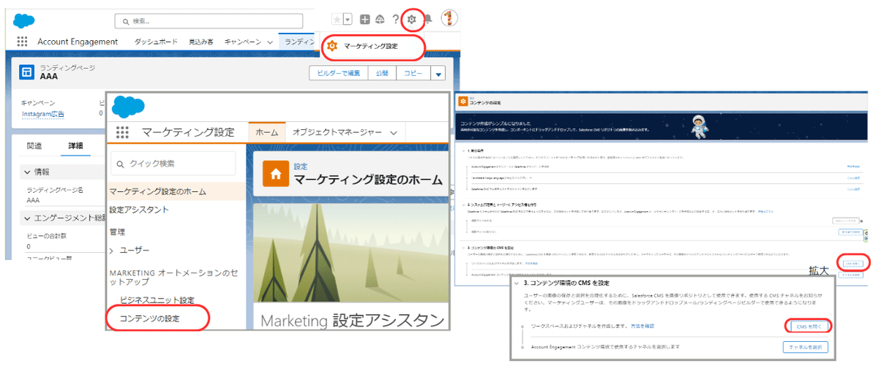Click the コピー button
Viewport: 878px width, 382px height.
[x=413, y=74]
